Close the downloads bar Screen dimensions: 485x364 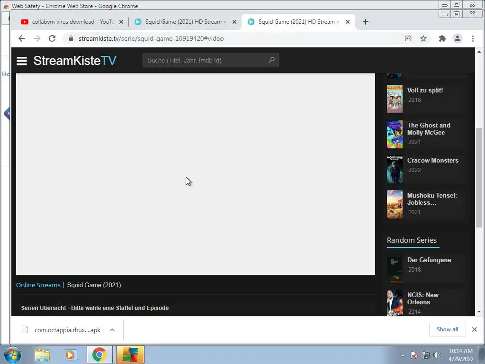(x=475, y=329)
